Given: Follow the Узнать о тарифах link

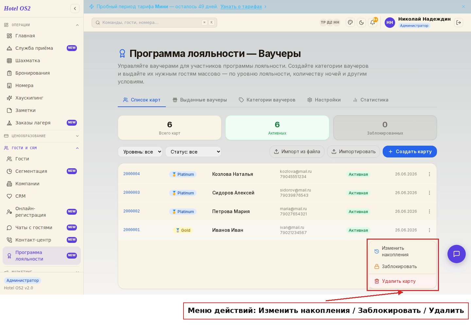Looking at the screenshot, I should (x=241, y=7).
